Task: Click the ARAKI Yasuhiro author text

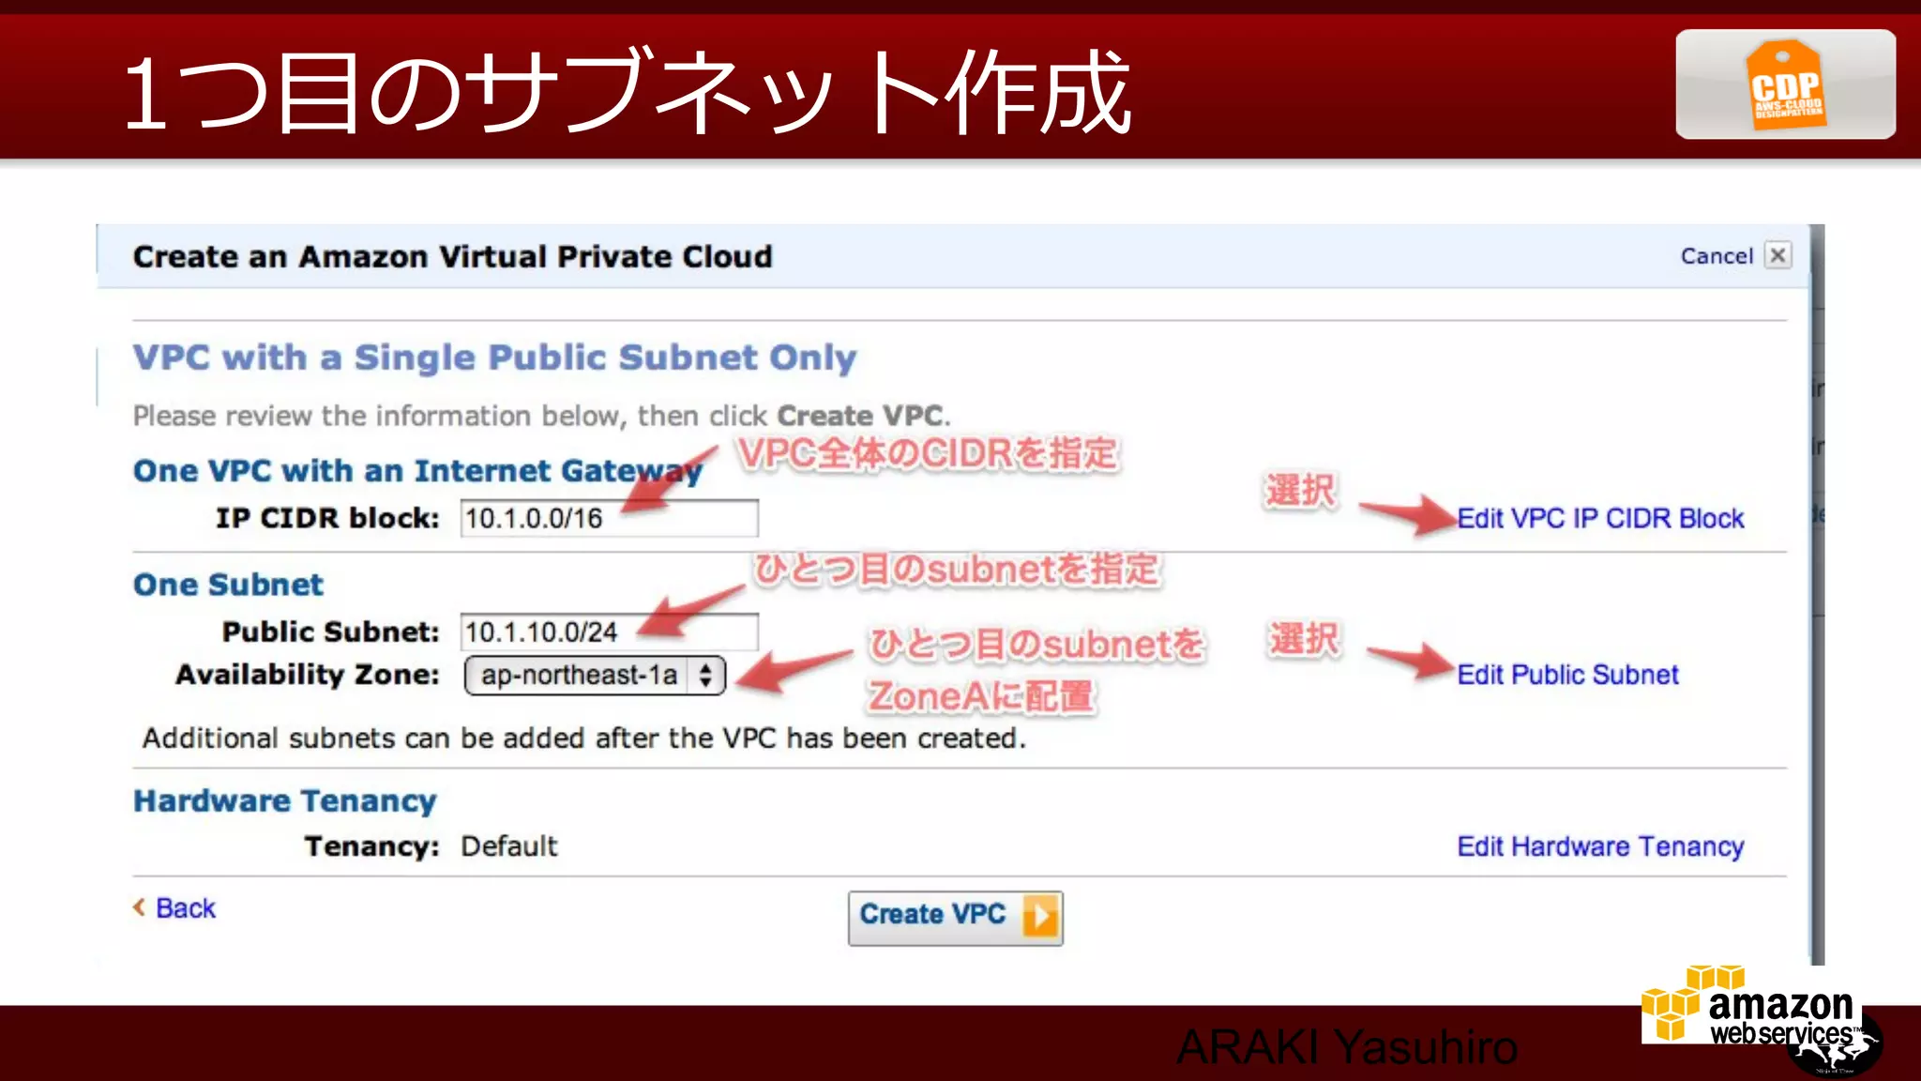Action: 1346,1046
